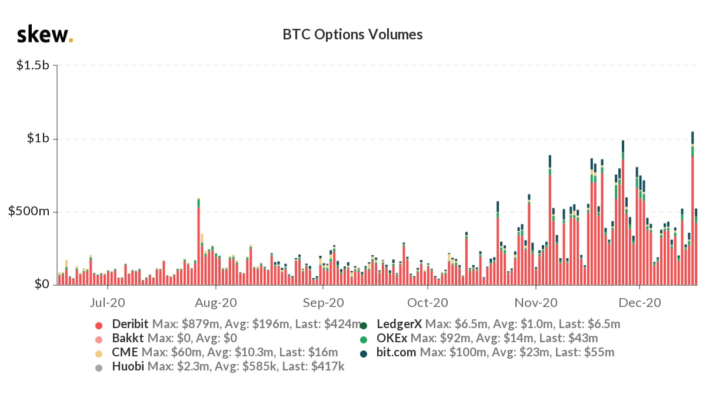Click the bit.com dark teal legend dot
This screenshot has width=706, height=394.
pyautogui.click(x=364, y=353)
